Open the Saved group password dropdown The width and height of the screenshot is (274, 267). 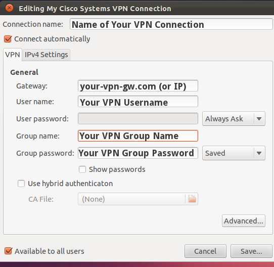click(234, 153)
